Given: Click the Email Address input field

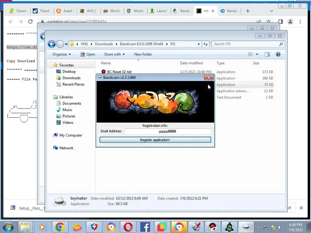Looking at the screenshot, I should [x=168, y=131].
